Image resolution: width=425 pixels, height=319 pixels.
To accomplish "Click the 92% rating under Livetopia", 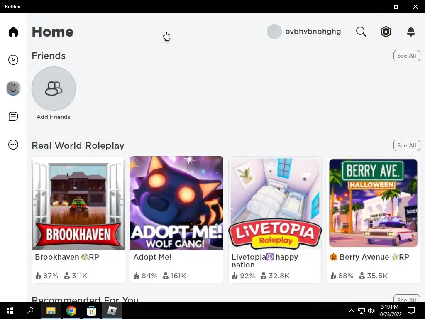I will [244, 276].
